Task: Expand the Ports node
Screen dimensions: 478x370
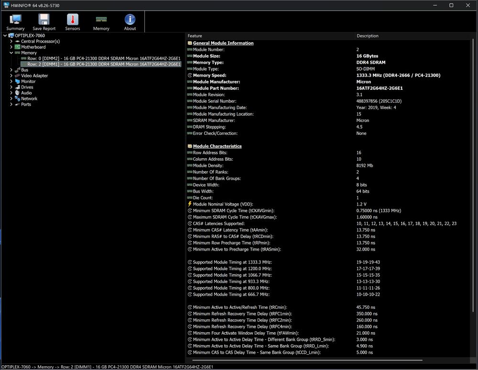Action: 11,104
